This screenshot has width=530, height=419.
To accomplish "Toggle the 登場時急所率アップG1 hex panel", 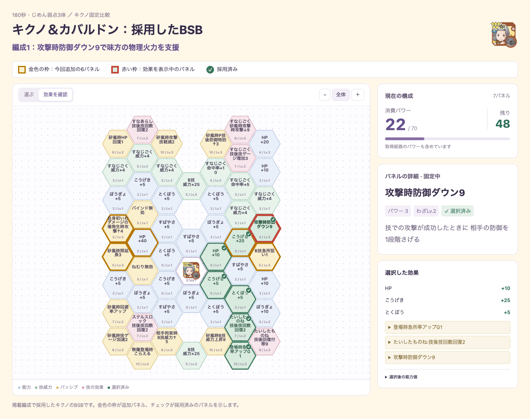I will pos(240,356).
